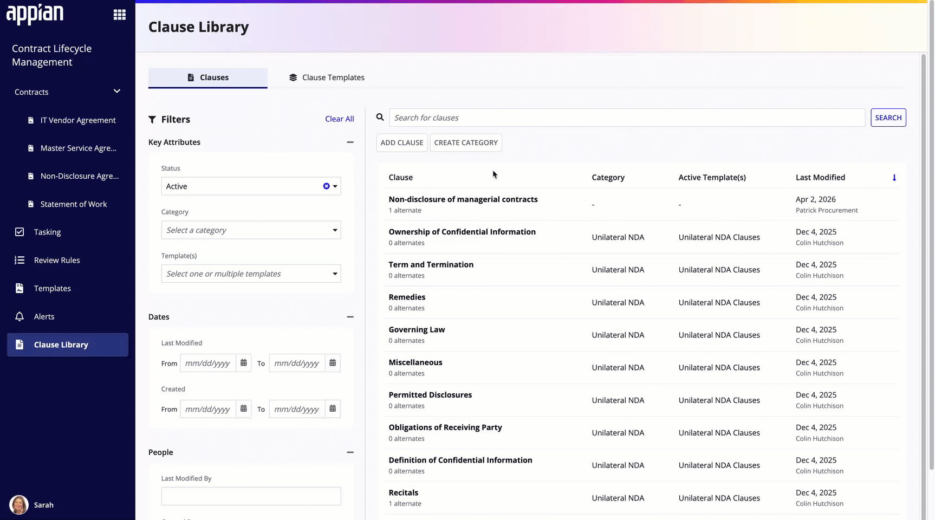This screenshot has width=935, height=520.
Task: Go to Templates in the sidebar
Action: (68, 288)
